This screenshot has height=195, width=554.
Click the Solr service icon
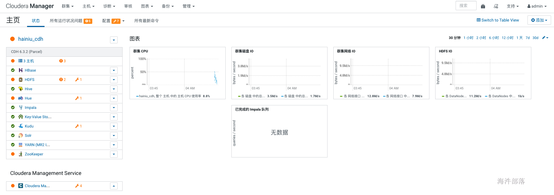(21, 135)
